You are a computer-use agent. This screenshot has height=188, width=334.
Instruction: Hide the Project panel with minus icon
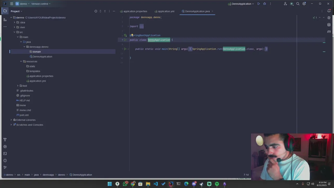pyautogui.click(x=114, y=11)
